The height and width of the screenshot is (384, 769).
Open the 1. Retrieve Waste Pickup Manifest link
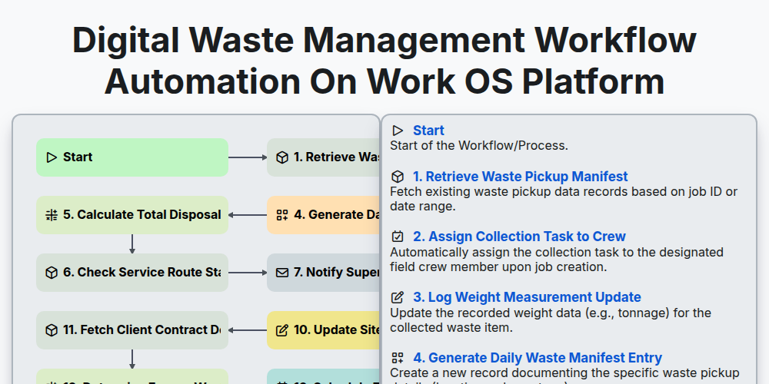click(521, 177)
